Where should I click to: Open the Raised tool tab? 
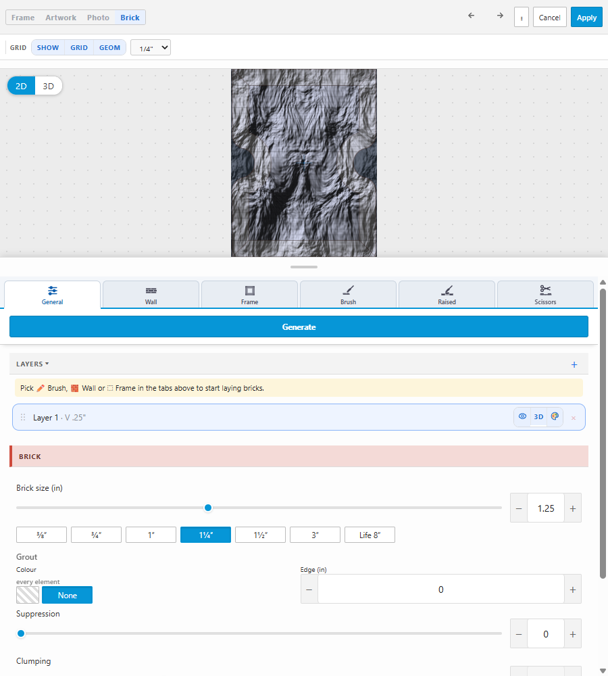[x=447, y=295]
